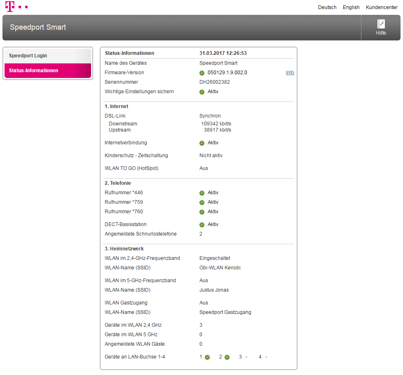Click green status icon for Internetverbindung
The height and width of the screenshot is (375, 403).
pyautogui.click(x=202, y=143)
